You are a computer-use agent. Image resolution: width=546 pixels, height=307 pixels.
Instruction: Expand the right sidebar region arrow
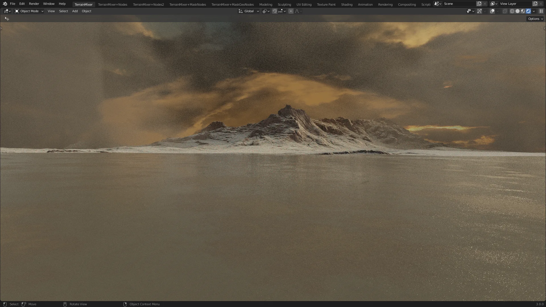[545, 28]
